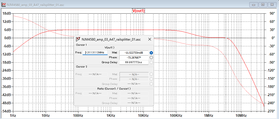The image size is (279, 119).
Task: Select the Cursor 1 Phase radio button
Action: click(151, 57)
